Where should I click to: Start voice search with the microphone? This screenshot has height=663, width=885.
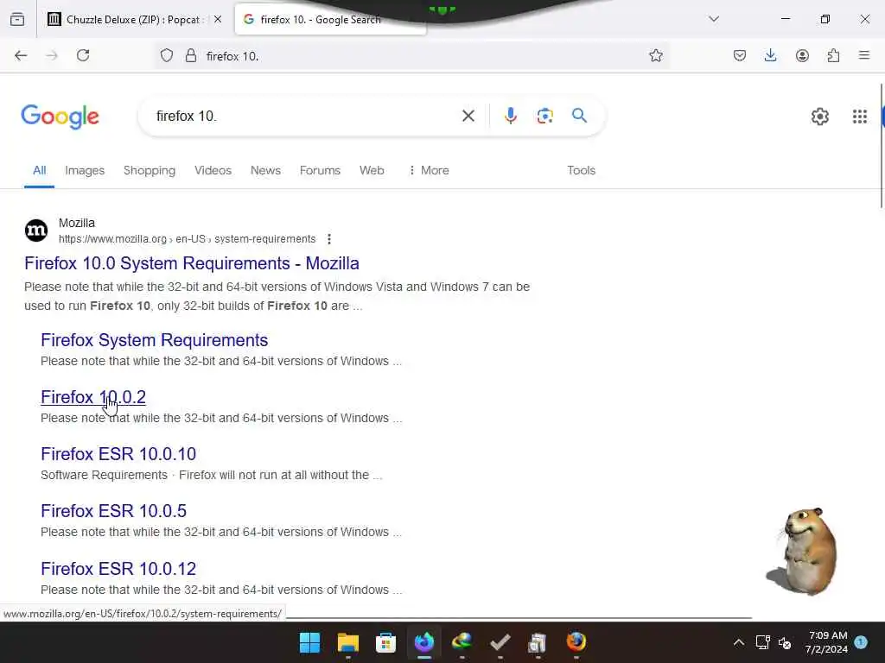510,116
